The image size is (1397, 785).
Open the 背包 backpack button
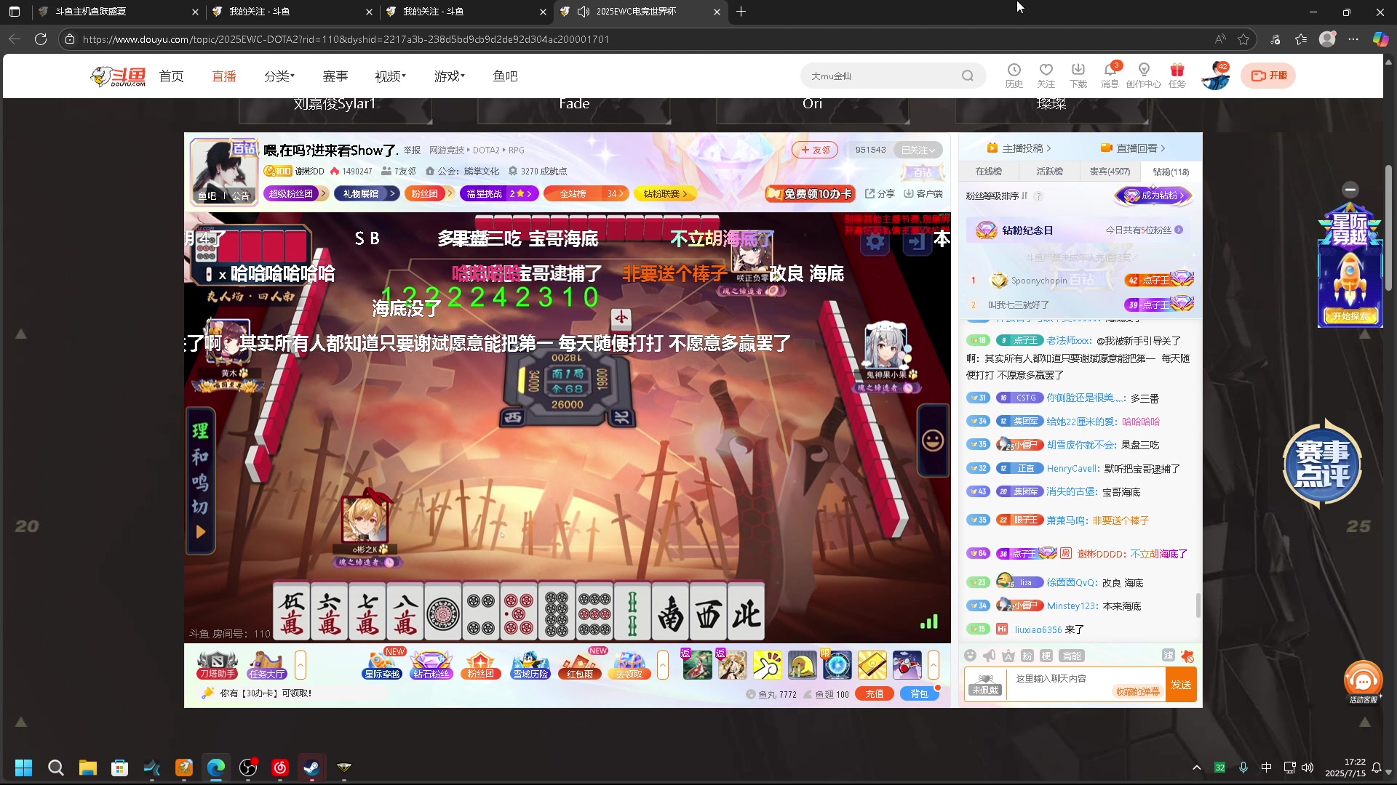[920, 694]
